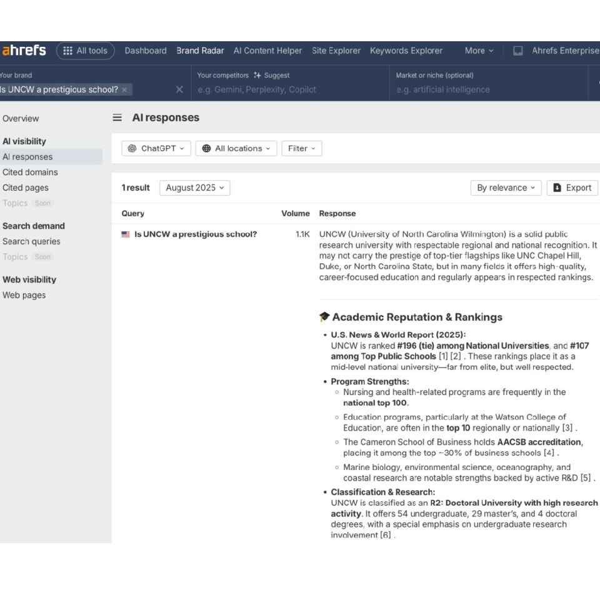Viewport: 600px width, 600px height.
Task: Open citation [6] after research involvement
Action: (x=386, y=535)
